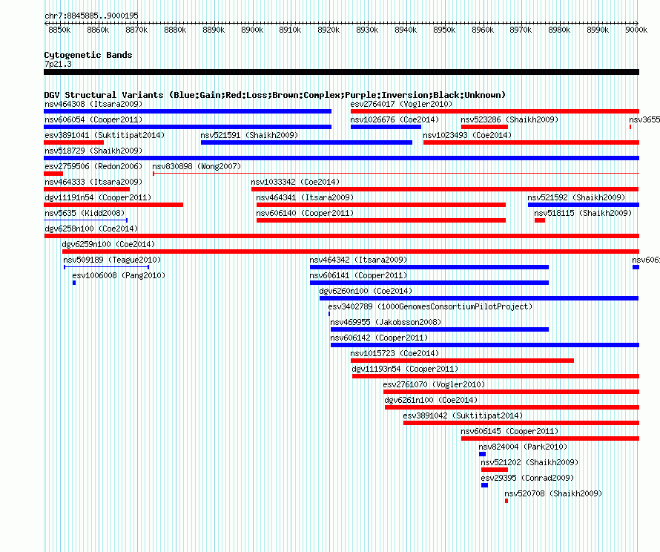
Task: Select the small red bar under esv2759506
Action: coord(53,174)
